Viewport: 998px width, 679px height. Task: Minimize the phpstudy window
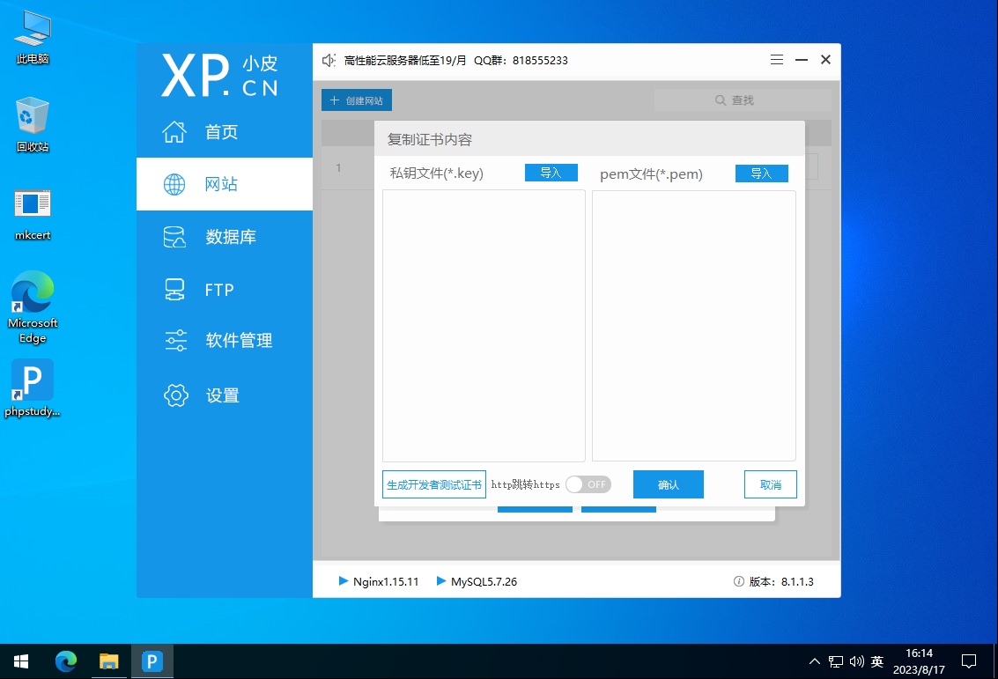tap(802, 60)
